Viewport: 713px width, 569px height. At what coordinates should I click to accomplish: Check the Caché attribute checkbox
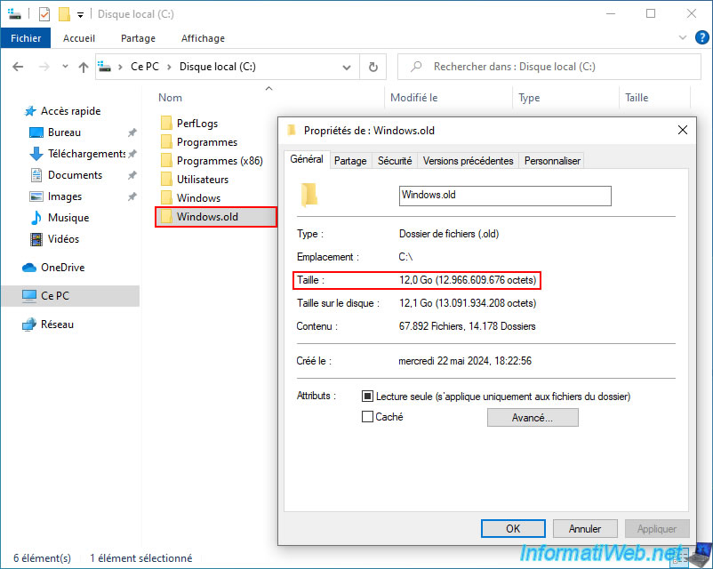tap(367, 417)
